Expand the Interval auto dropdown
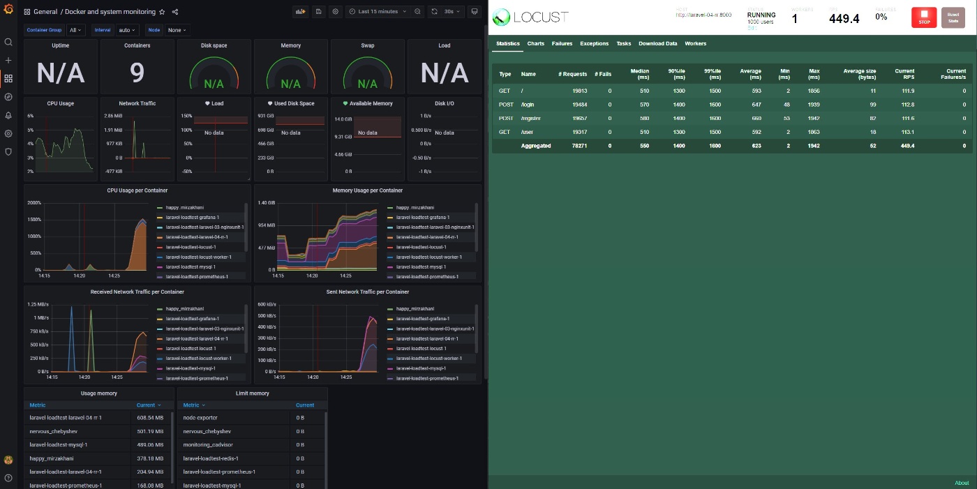 point(128,30)
